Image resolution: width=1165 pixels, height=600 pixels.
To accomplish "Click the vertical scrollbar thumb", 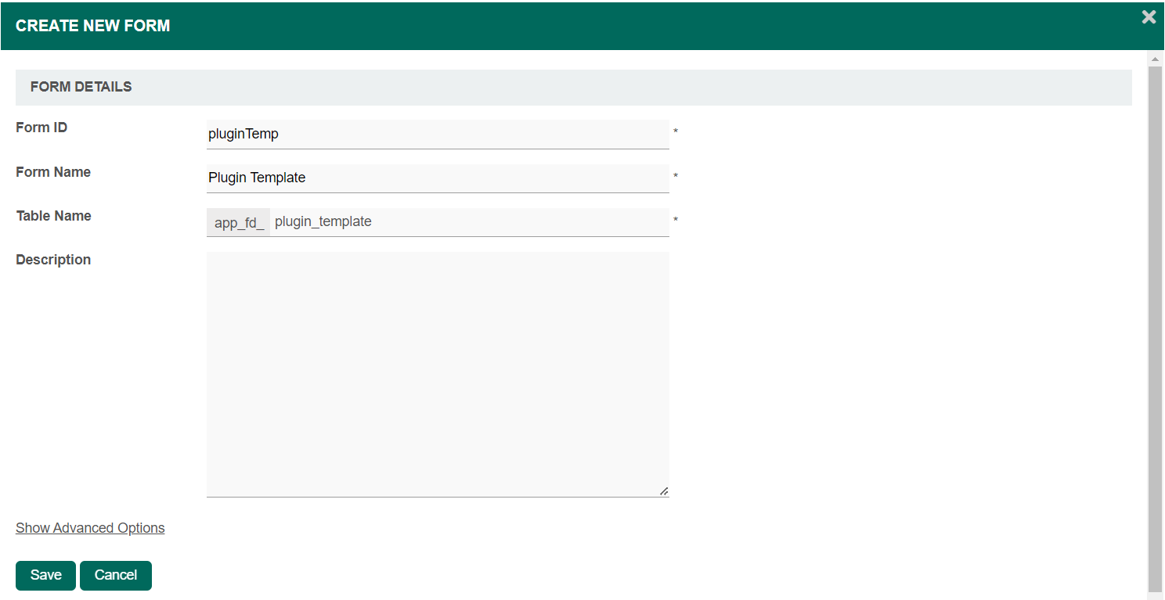I will [1155, 329].
